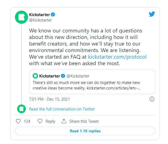The image size is (168, 144).
Task: Open the @Kickstarter handle under the header name
Action: [40, 20]
